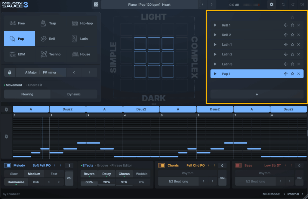Image resolution: width=308 pixels, height=199 pixels.
Task: Favorite Pop 1 with star icon
Action: [292, 74]
